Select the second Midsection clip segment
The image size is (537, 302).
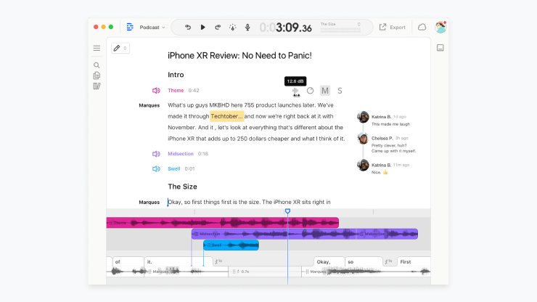388,234
